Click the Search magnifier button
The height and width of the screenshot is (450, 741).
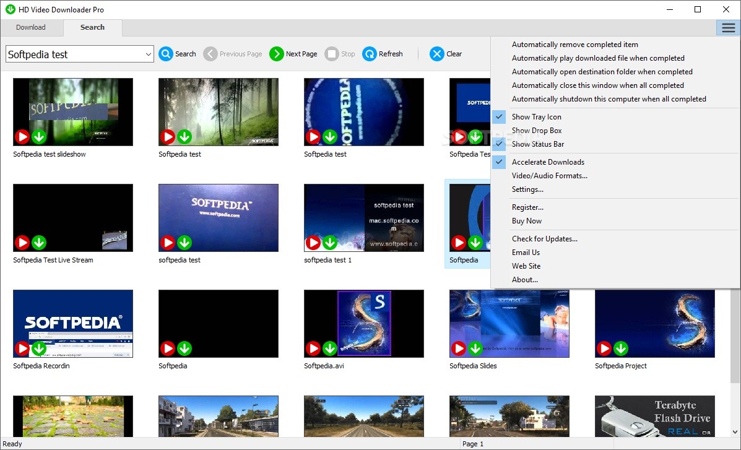point(177,54)
